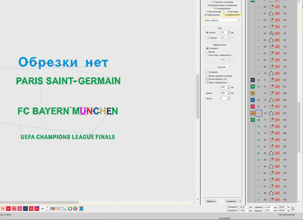Uncheck Пред. соединитель checkbox

click(207, 82)
